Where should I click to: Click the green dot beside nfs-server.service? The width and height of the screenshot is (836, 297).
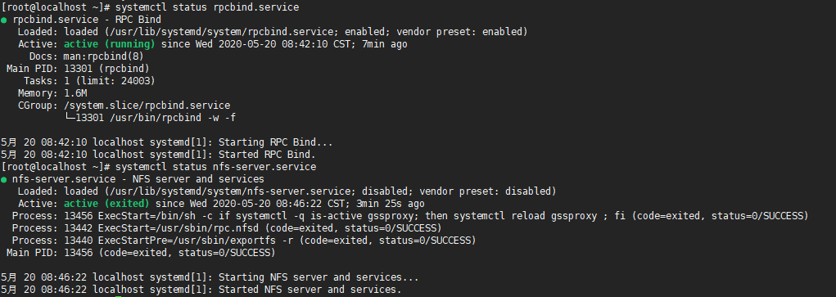4,179
